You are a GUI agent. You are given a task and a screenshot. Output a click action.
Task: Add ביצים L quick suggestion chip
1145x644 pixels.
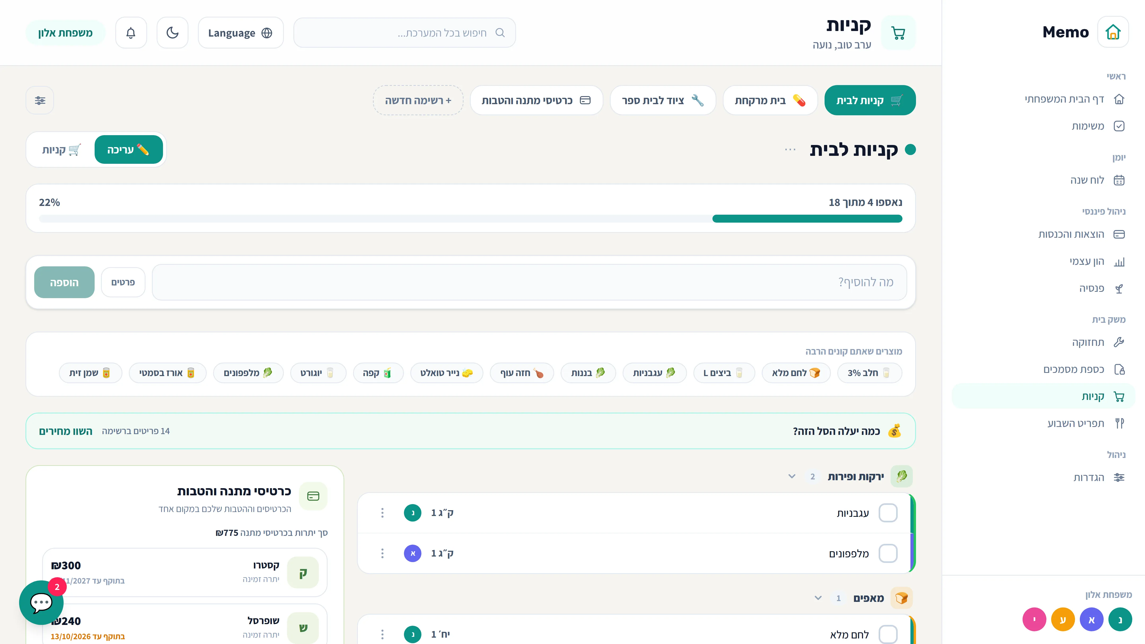724,373
